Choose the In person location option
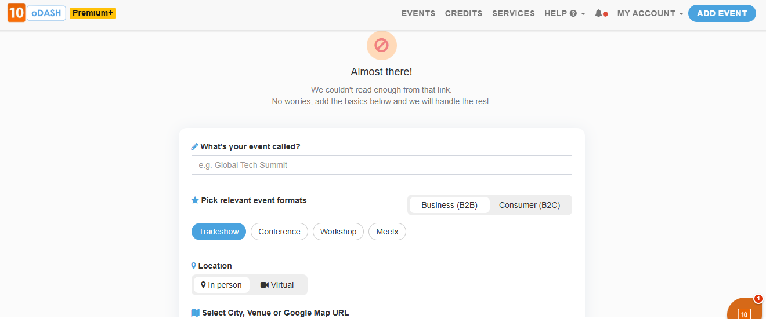 [x=221, y=285]
